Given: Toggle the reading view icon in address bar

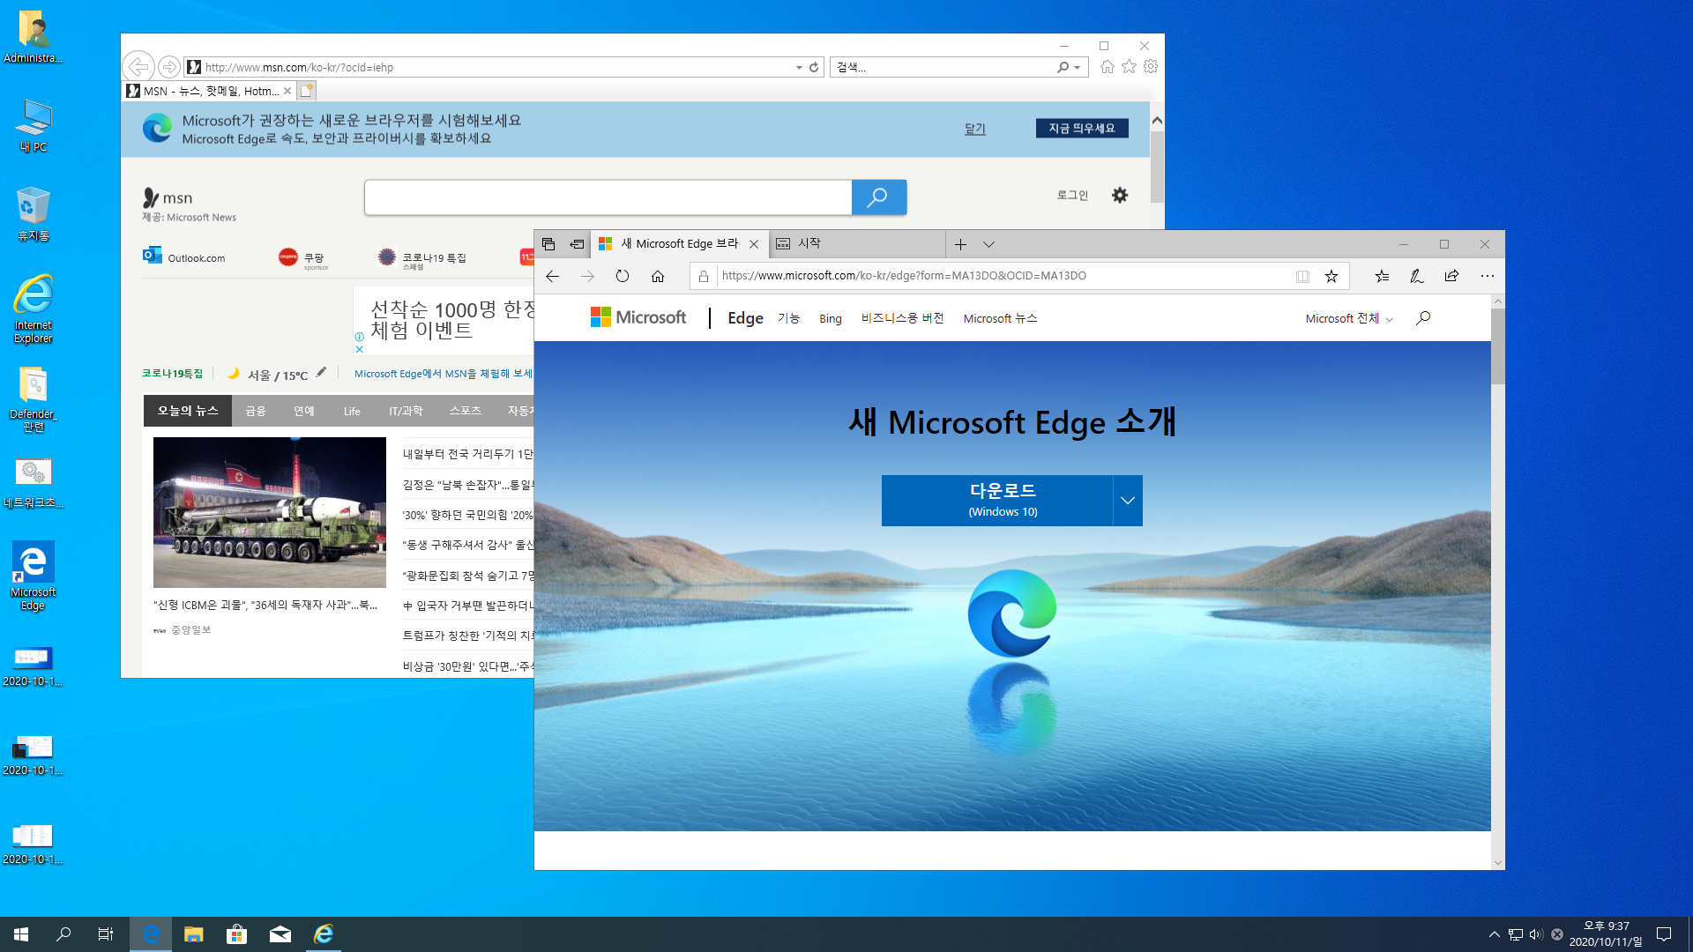Looking at the screenshot, I should coord(1302,276).
